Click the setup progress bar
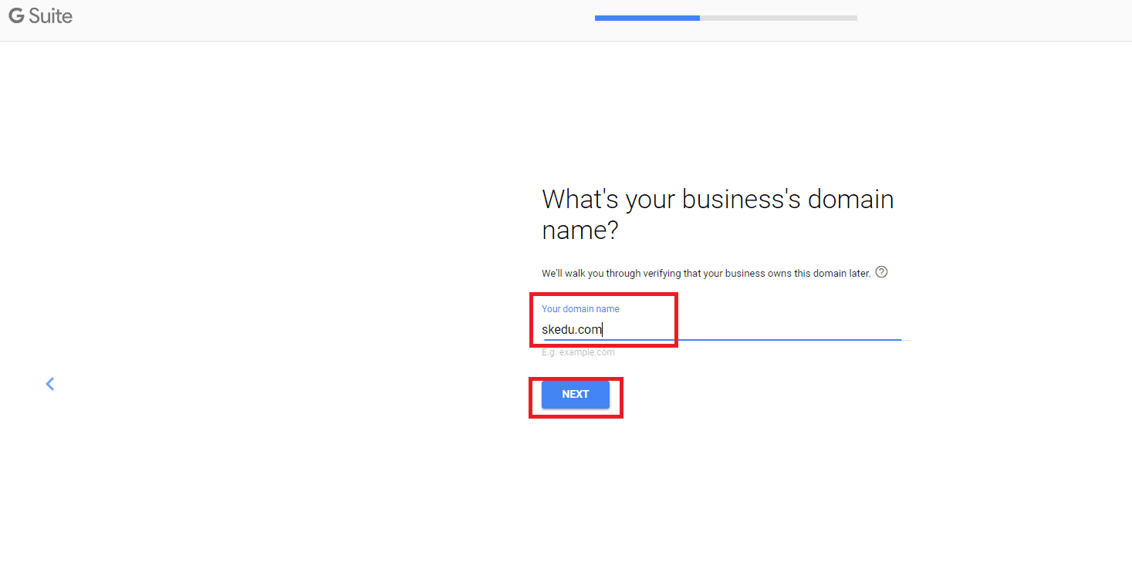Viewport: 1132px width, 572px height. (726, 18)
